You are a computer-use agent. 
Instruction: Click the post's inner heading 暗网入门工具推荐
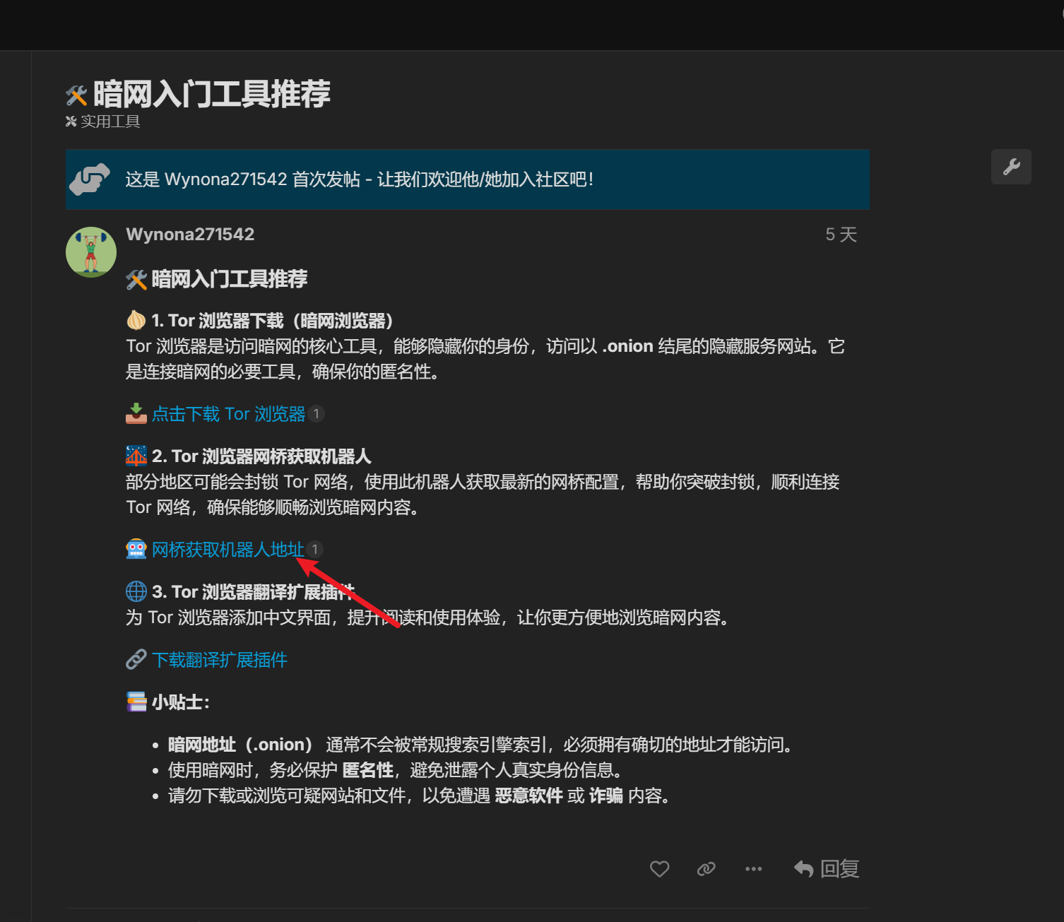tap(229, 279)
